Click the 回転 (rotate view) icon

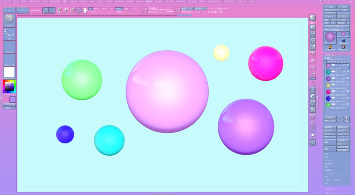pos(312,110)
